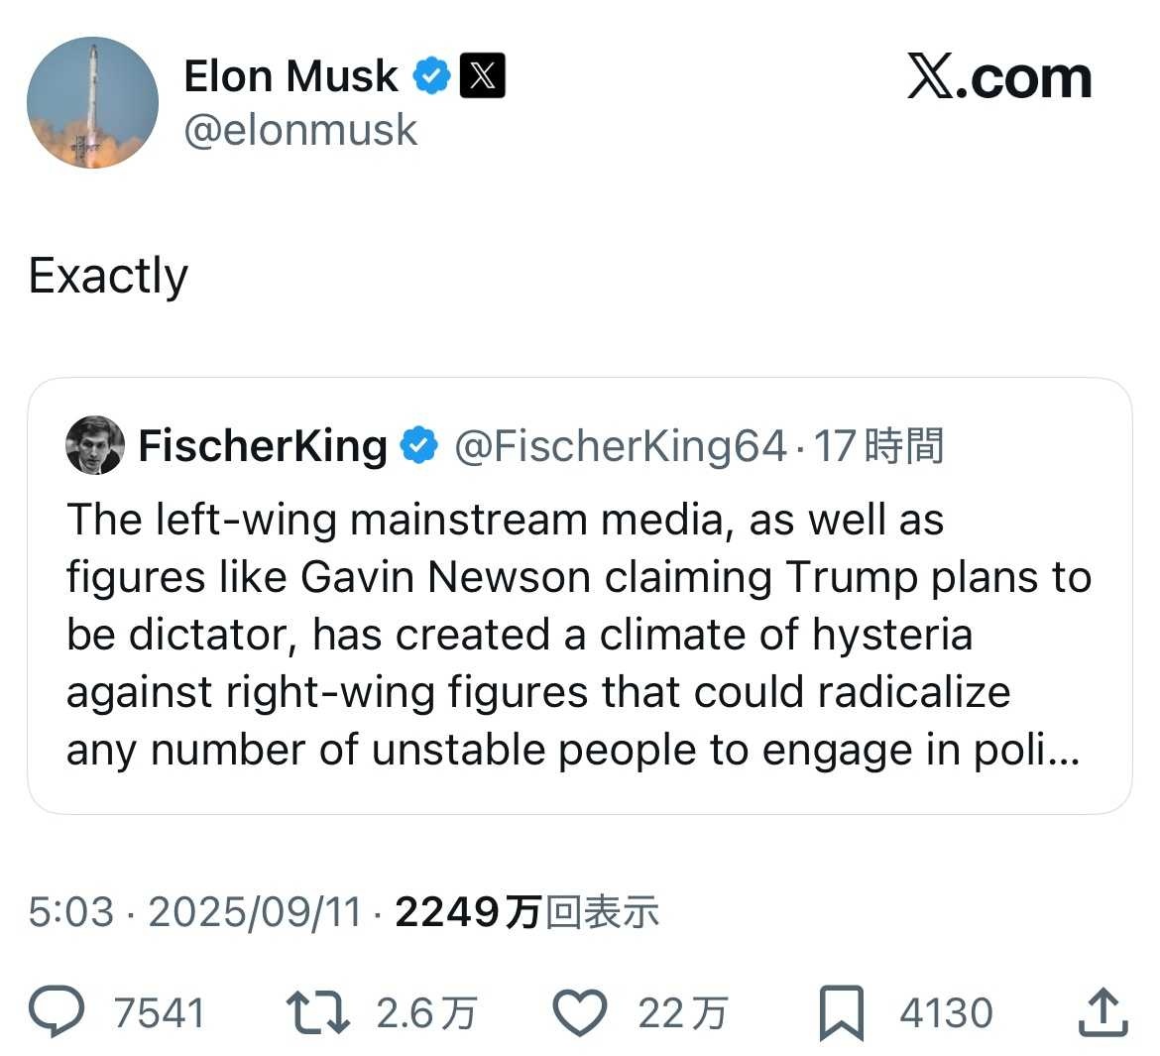Open Elon Musk's rocket profile picture
This screenshot has width=1160, height=1056.
tap(92, 102)
